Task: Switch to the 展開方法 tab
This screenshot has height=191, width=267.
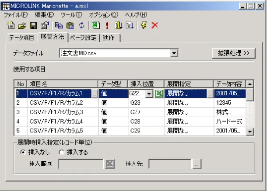Action: pos(53,37)
